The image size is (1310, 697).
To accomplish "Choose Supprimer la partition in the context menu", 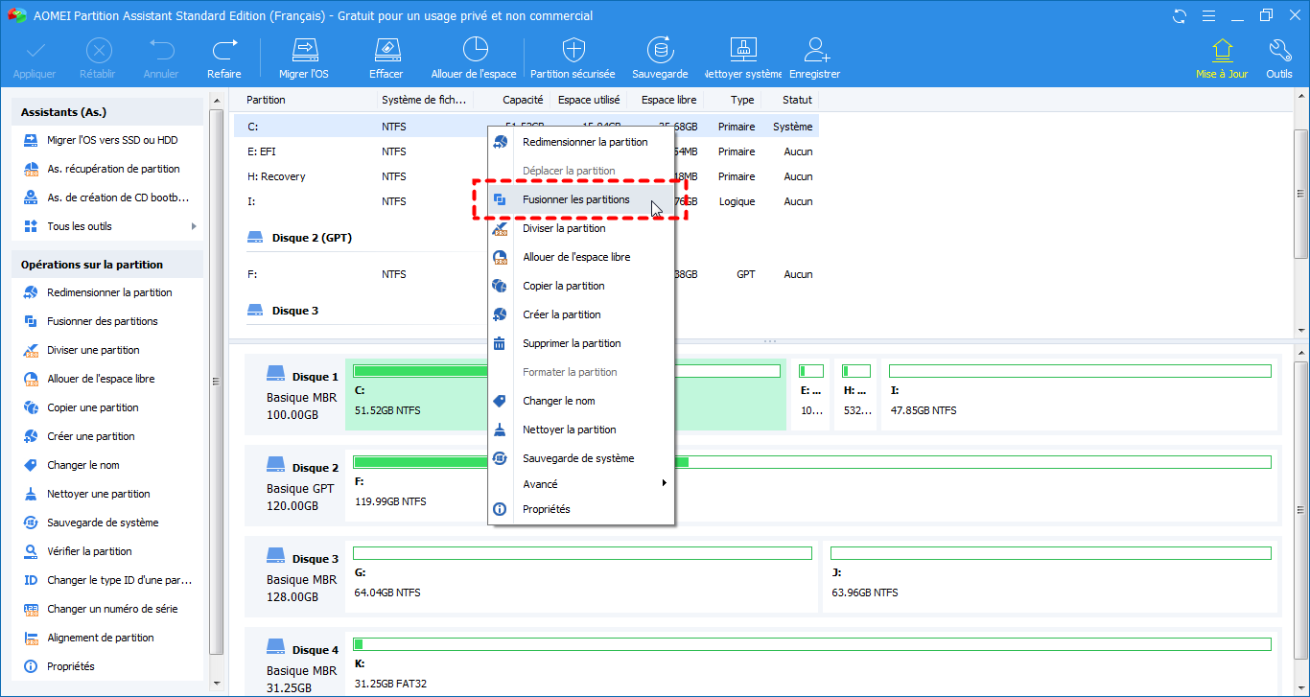I will (x=581, y=343).
